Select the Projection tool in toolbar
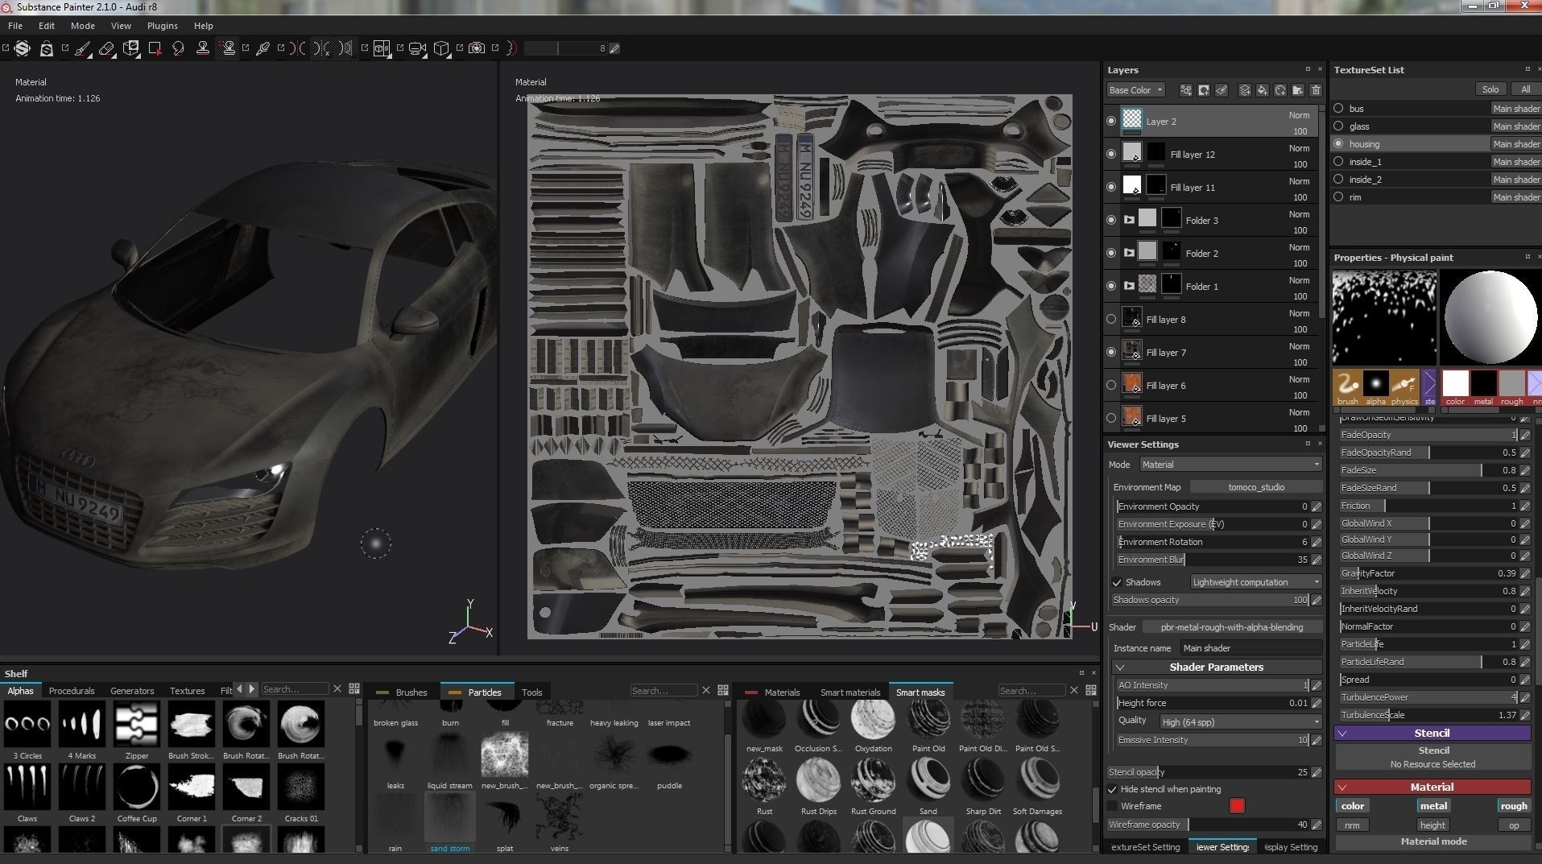Viewport: 1542px width, 864px height. click(x=131, y=49)
